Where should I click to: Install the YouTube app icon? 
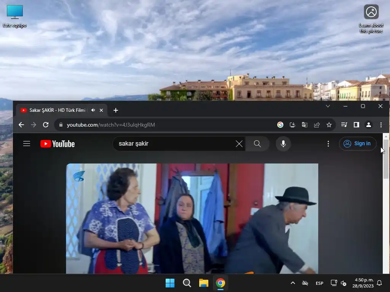[292, 125]
